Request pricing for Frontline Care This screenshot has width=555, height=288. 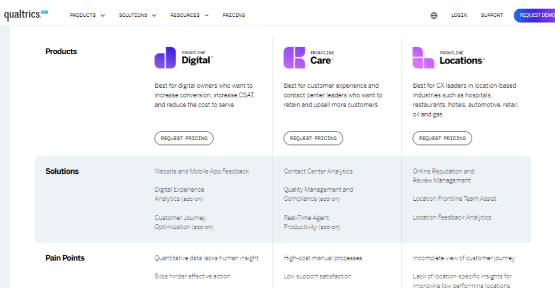[313, 138]
